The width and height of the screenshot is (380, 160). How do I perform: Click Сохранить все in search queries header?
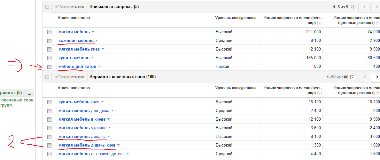pyautogui.click(x=69, y=7)
